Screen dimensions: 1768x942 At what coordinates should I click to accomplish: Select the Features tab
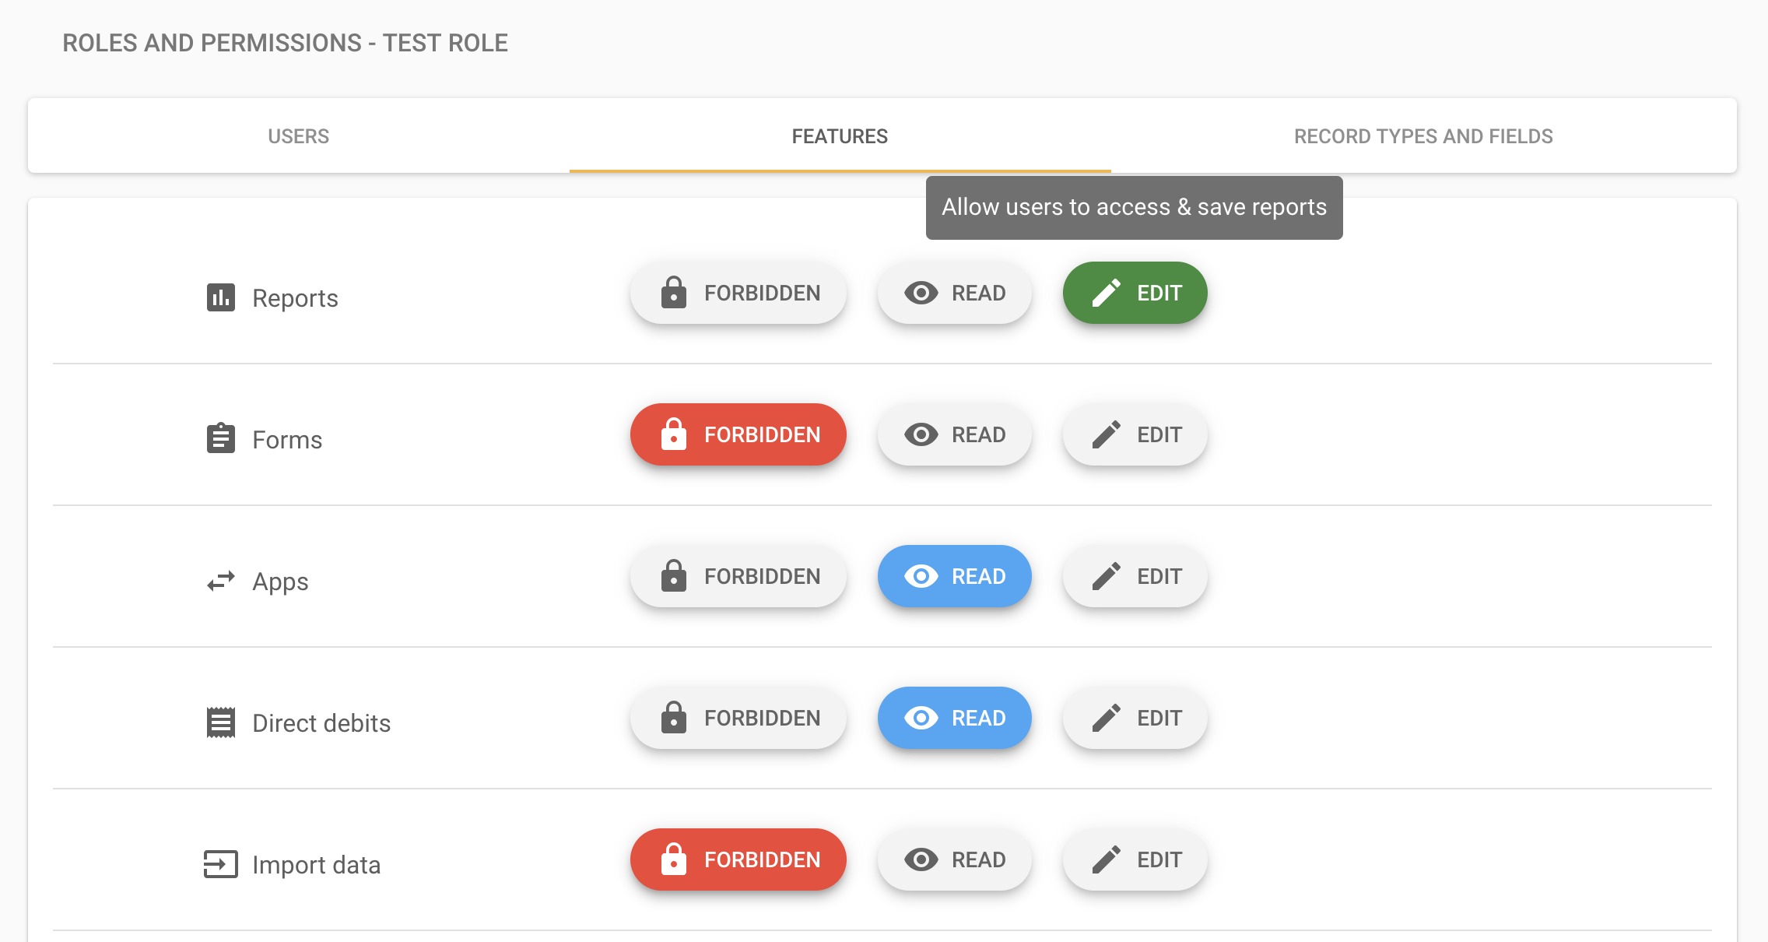coord(840,136)
